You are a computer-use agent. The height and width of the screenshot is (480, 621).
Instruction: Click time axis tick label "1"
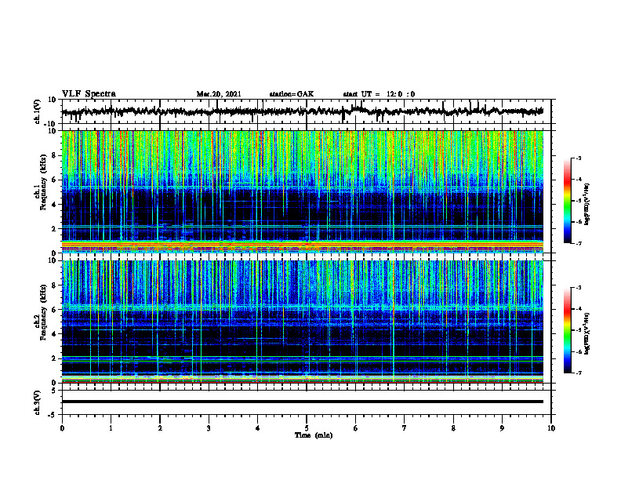(111, 428)
